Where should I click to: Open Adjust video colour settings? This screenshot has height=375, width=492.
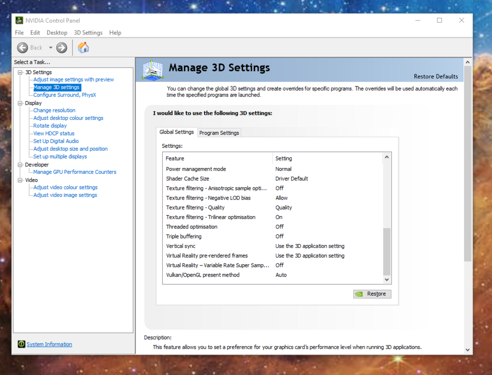point(65,187)
